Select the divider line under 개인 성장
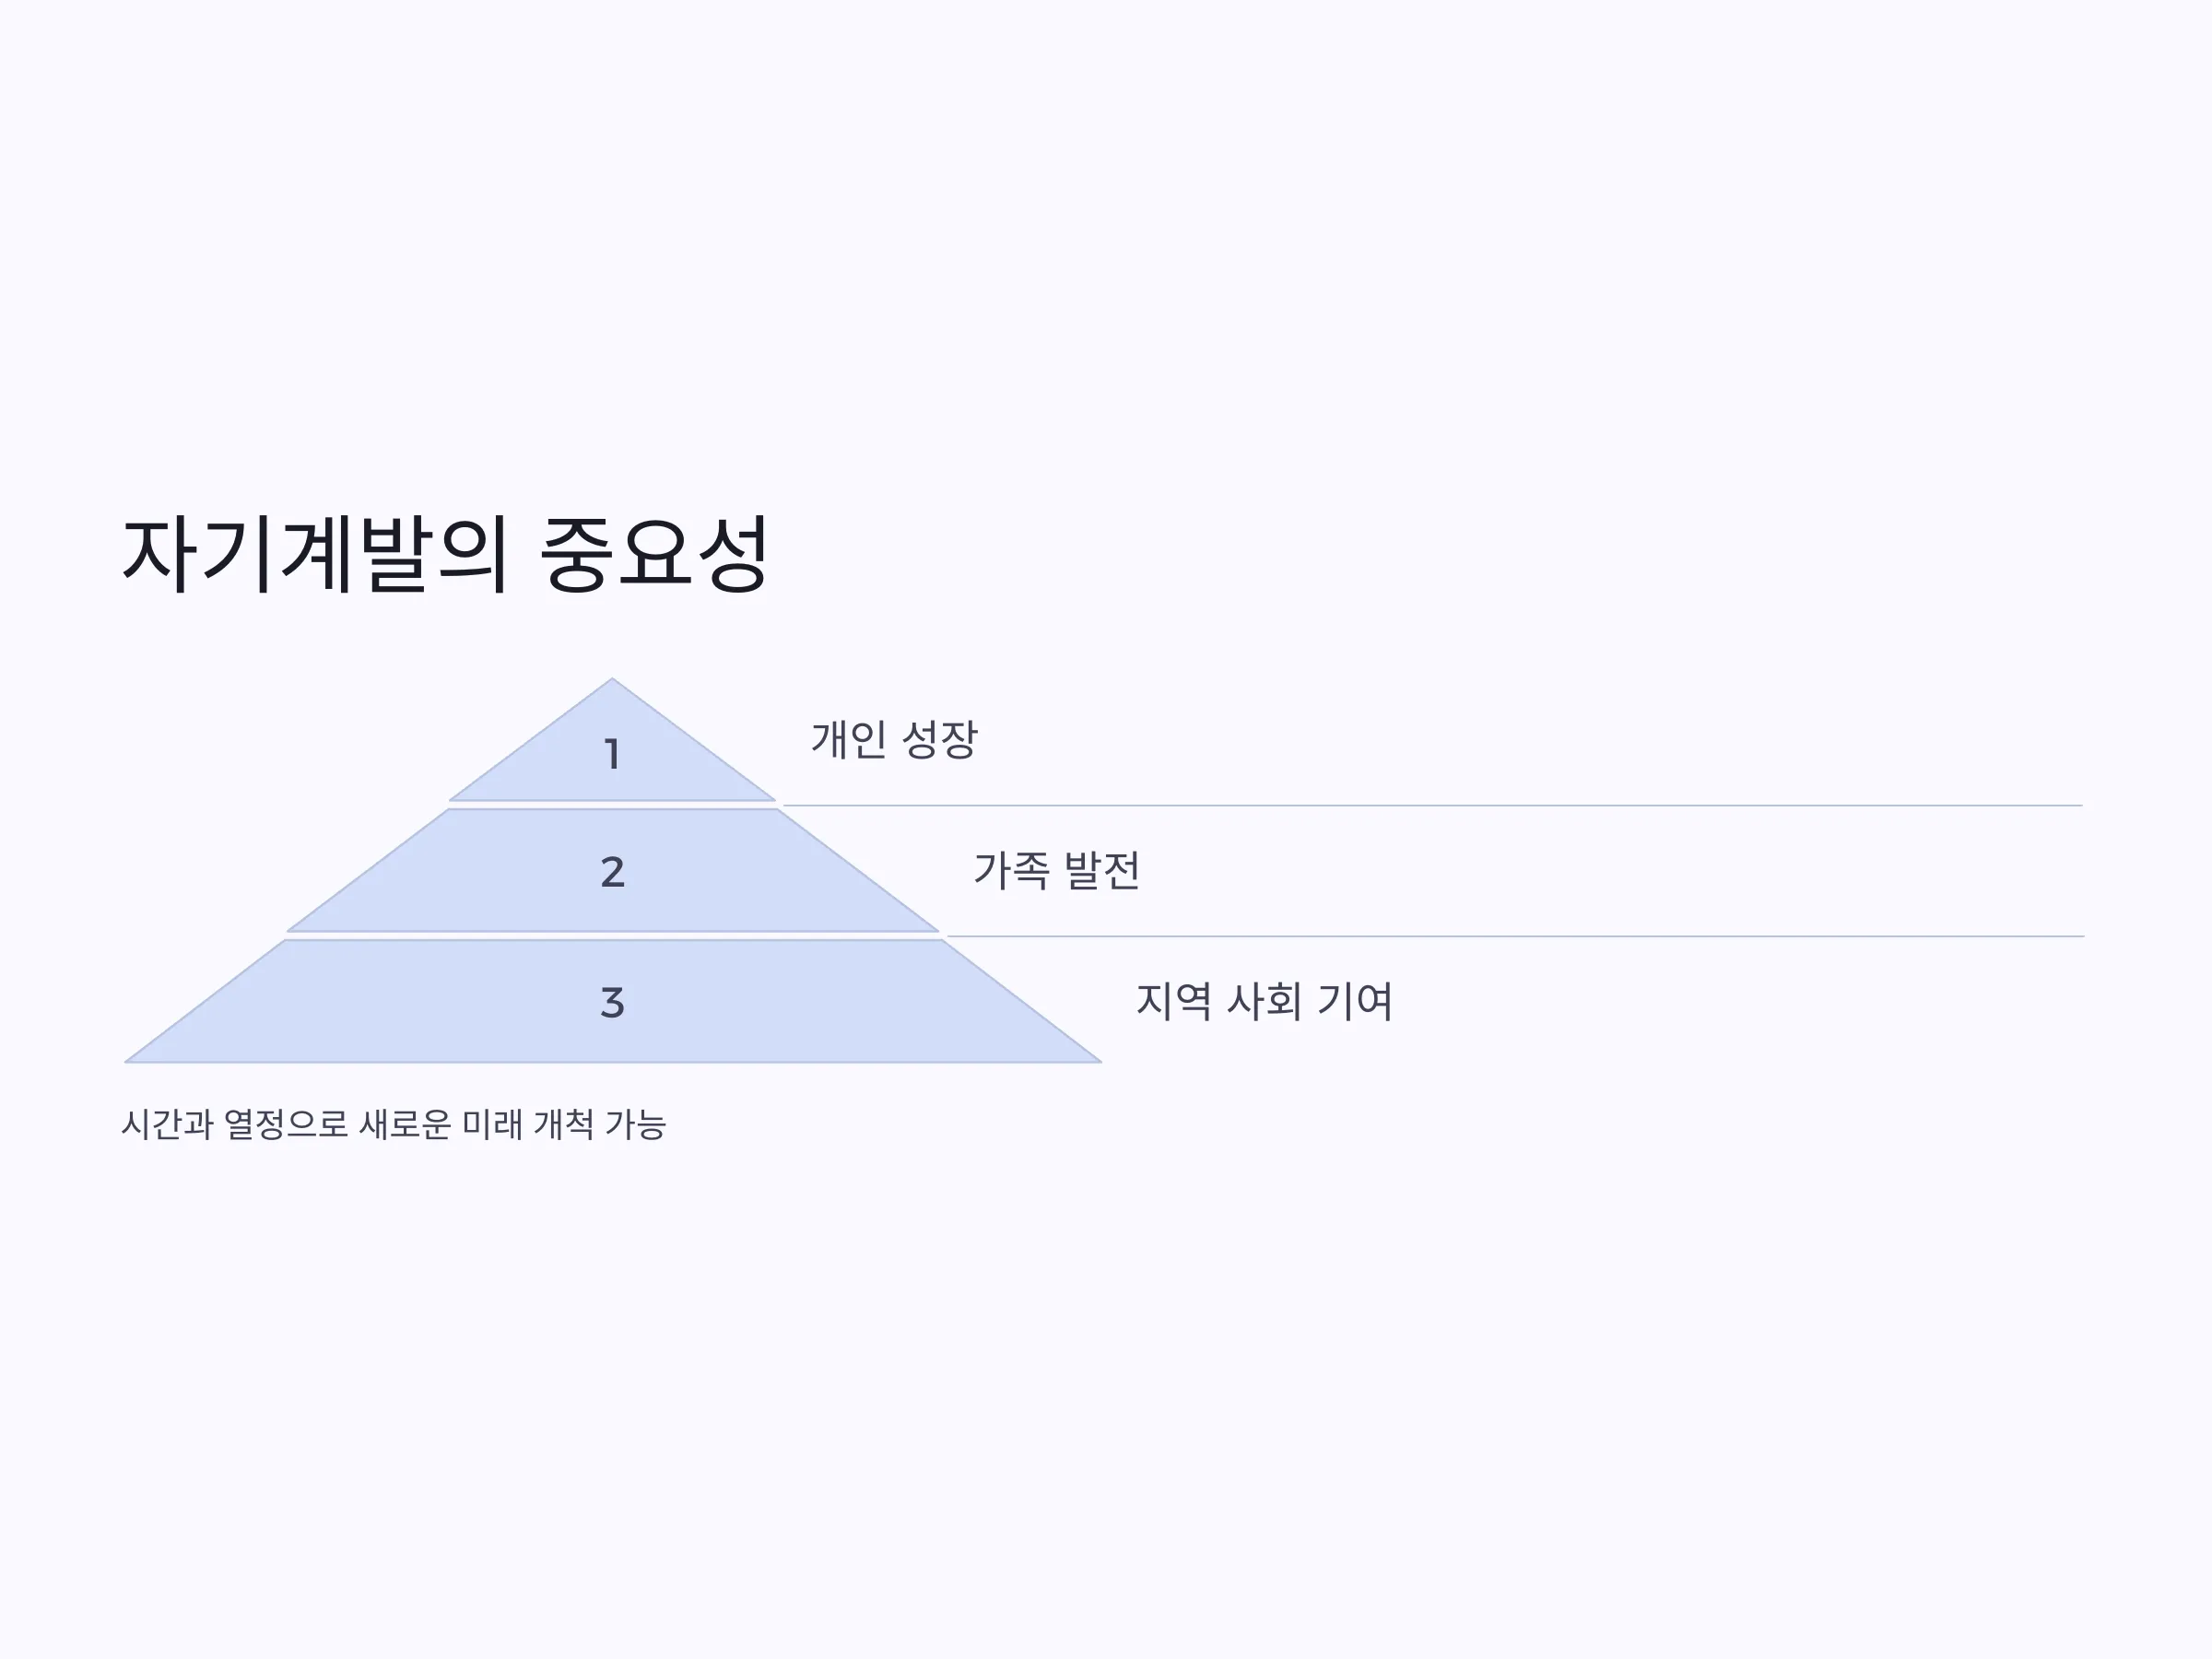Viewport: 2212px width, 1659px height. pos(1432,805)
